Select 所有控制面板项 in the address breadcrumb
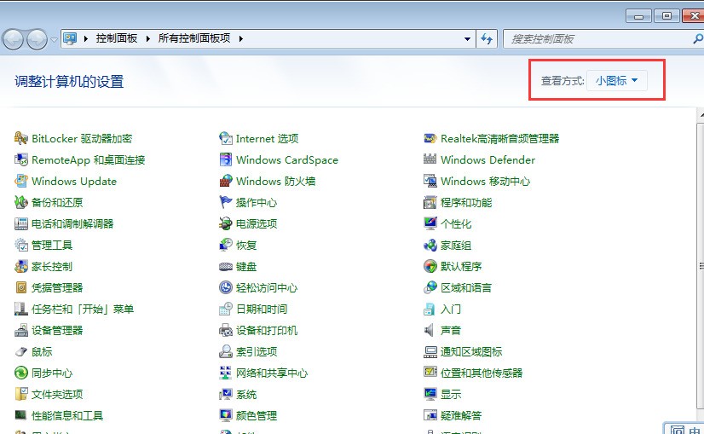 (x=194, y=38)
